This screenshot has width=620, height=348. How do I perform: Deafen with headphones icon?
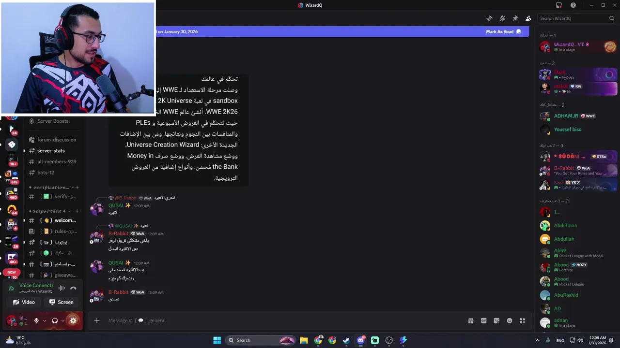(x=55, y=320)
